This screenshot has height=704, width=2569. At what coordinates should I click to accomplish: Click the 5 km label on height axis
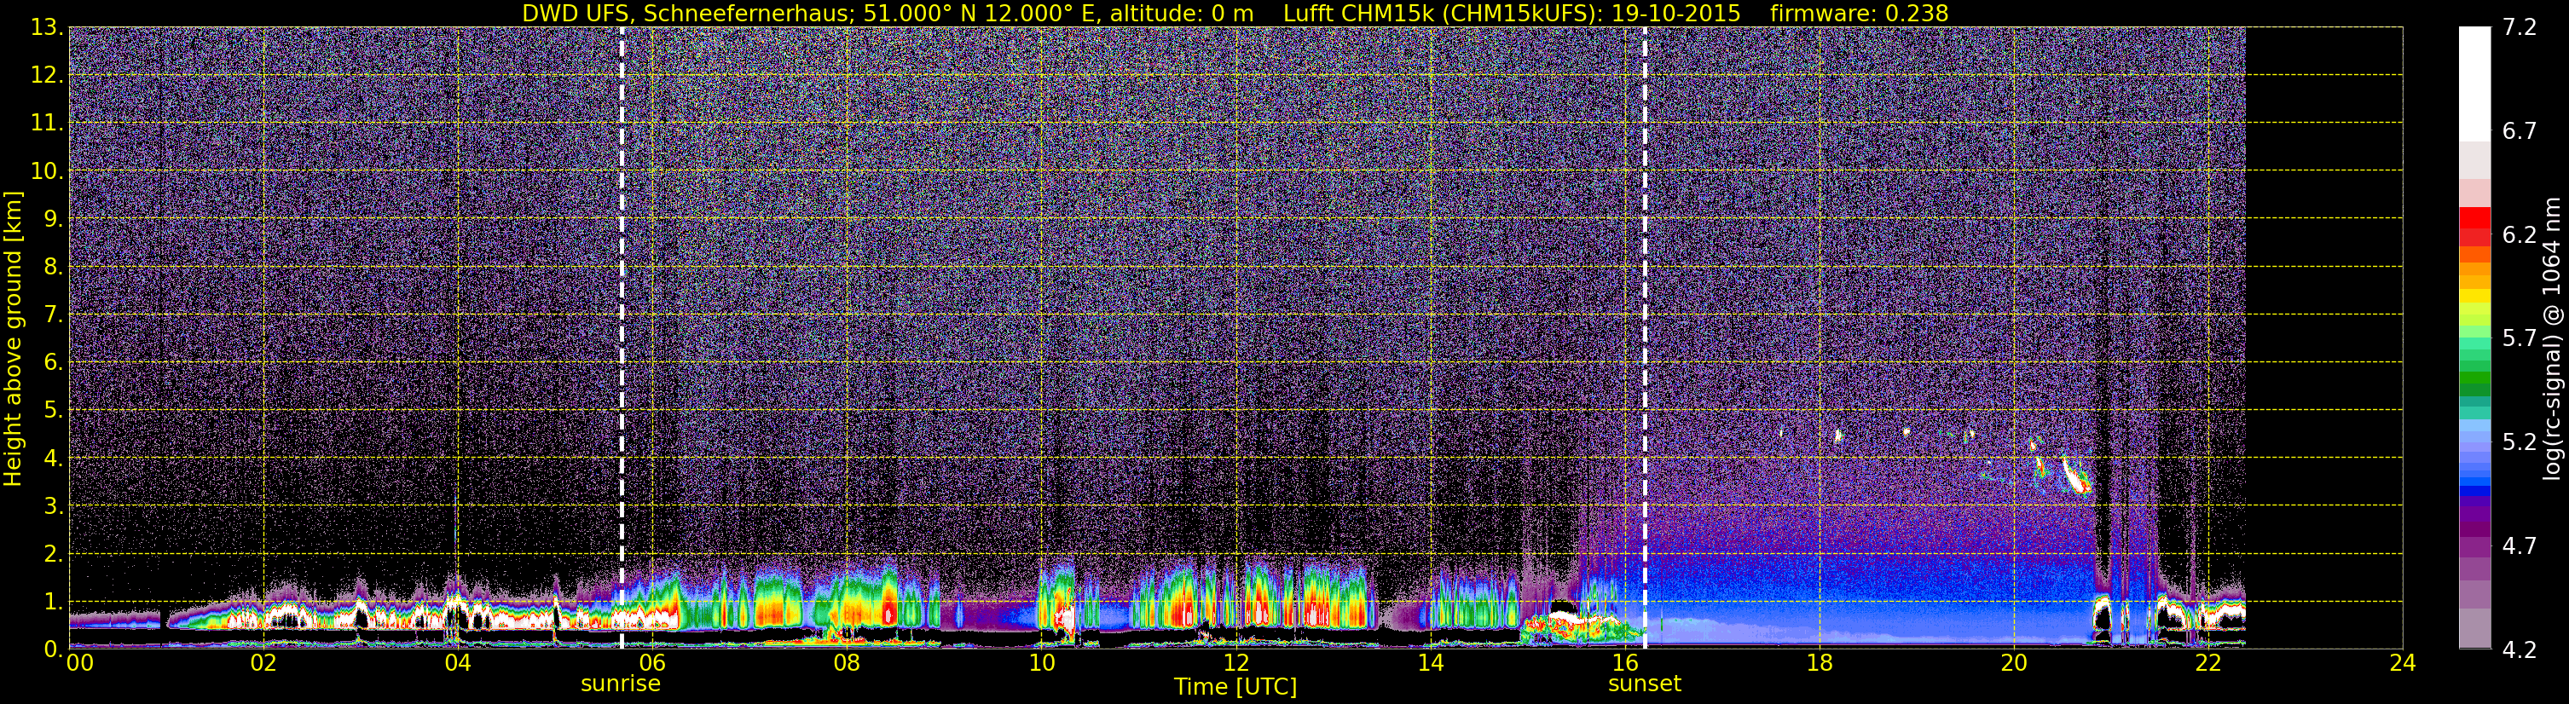coord(54,411)
